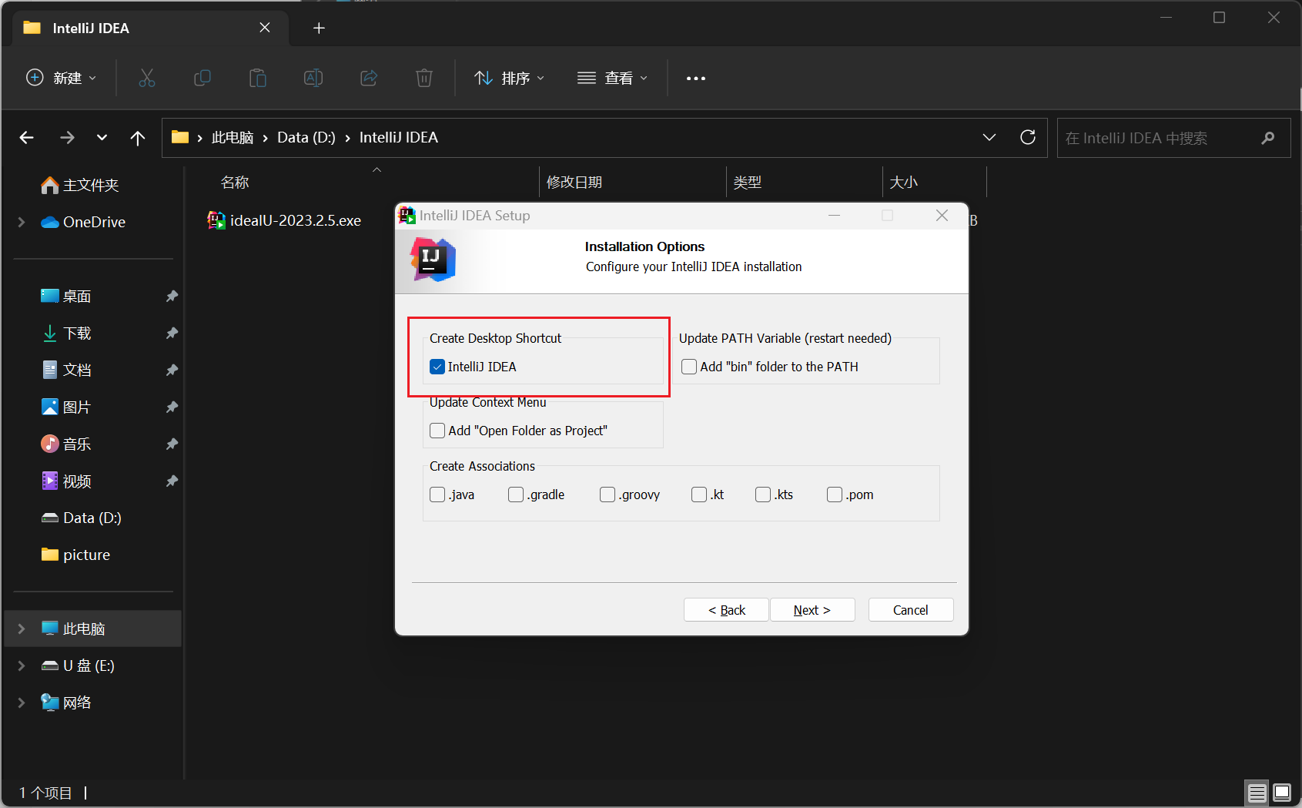Expand the 网络 tree node
Viewport: 1302px width, 808px height.
point(22,702)
